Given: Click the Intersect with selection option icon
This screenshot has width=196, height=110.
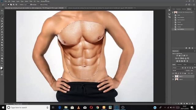Looking at the screenshot, I should coord(16,5).
